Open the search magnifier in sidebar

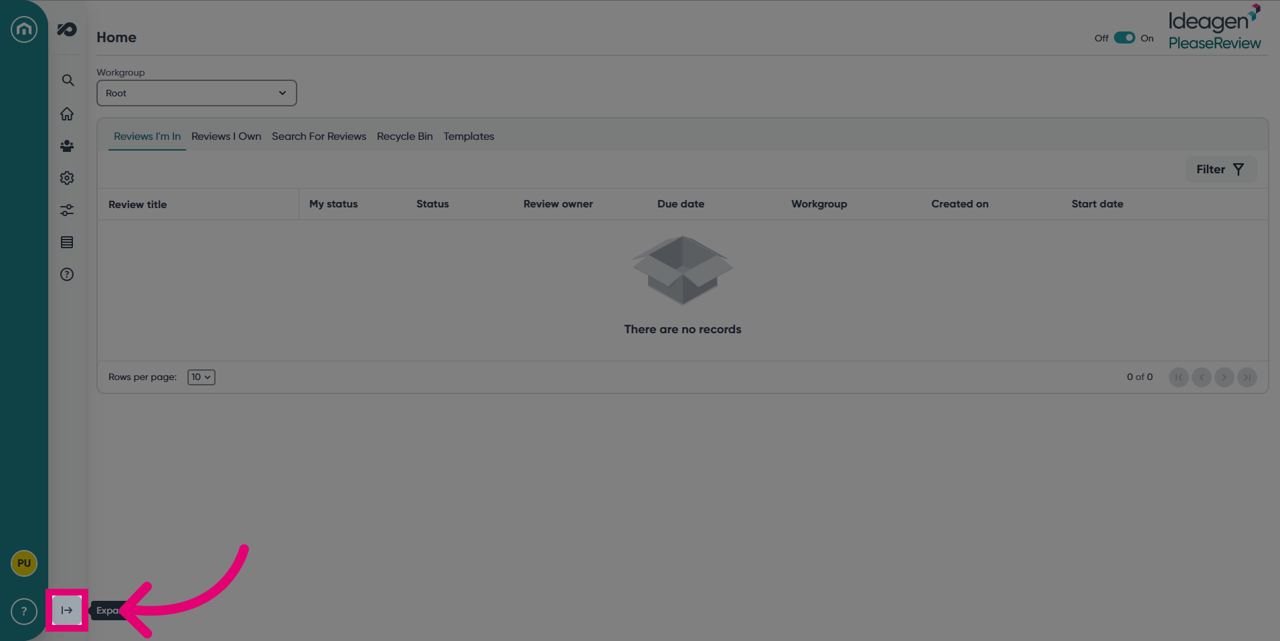(x=68, y=80)
